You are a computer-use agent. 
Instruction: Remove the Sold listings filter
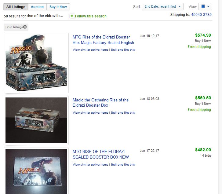coord(25,27)
